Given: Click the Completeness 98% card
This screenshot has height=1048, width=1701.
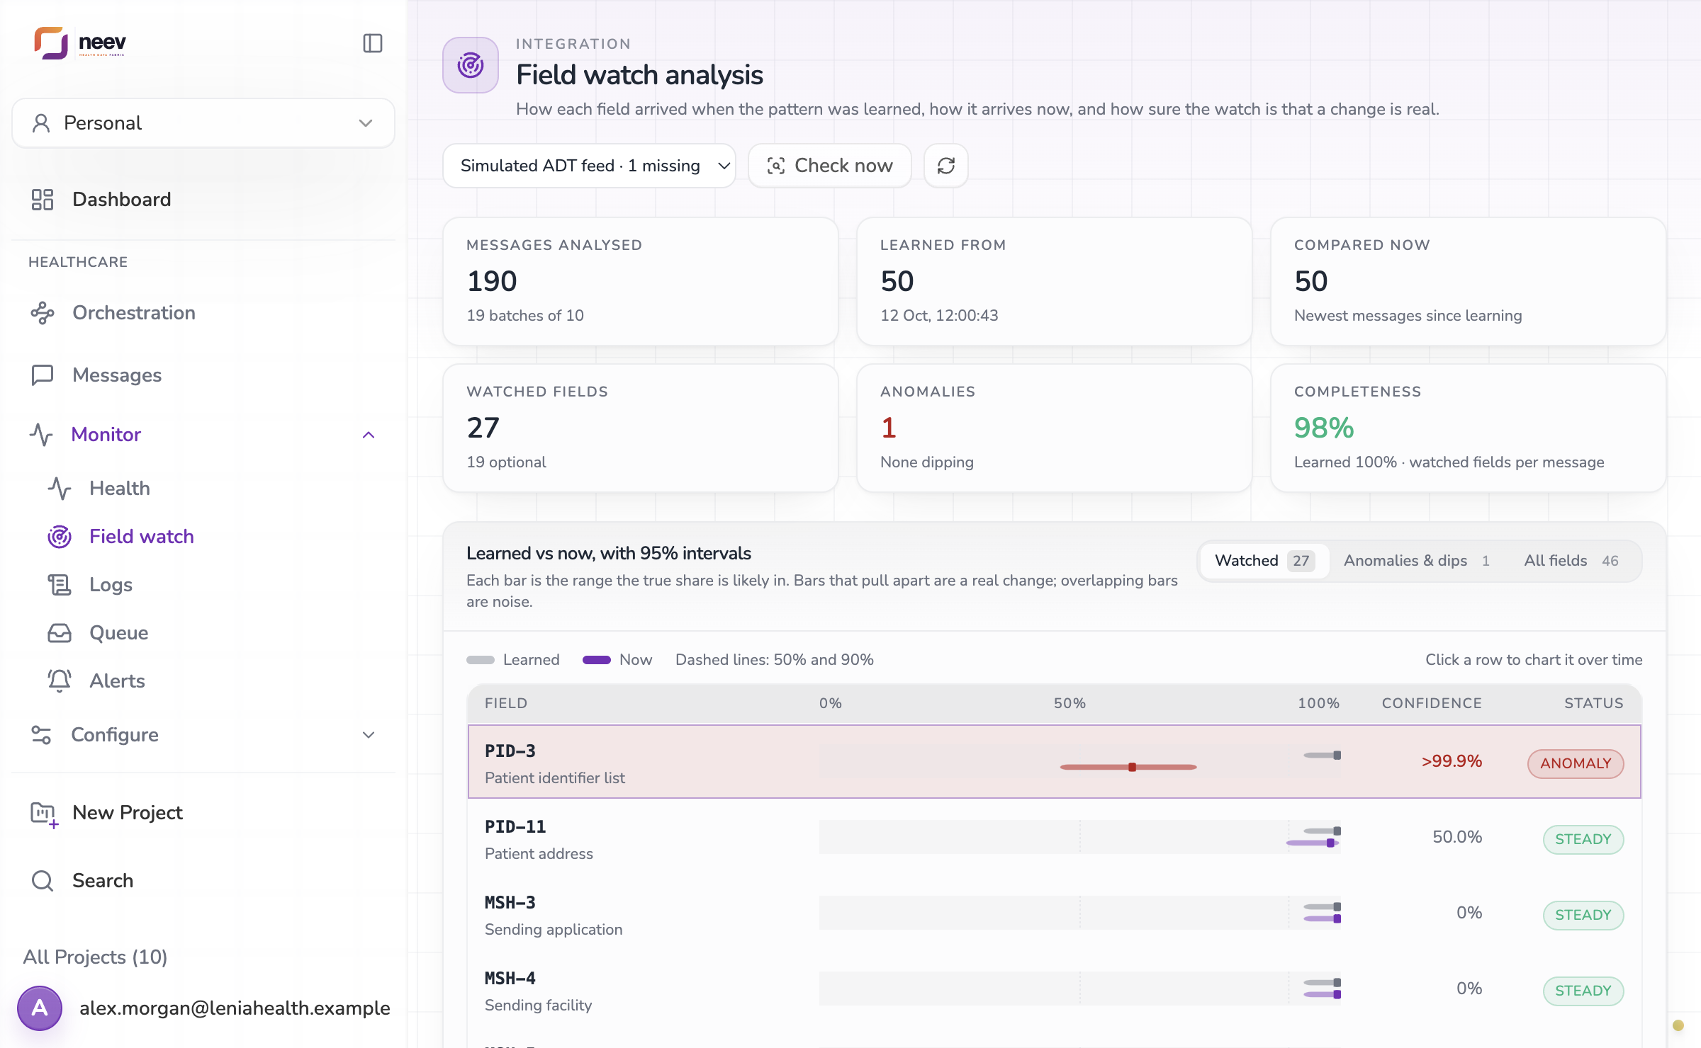Looking at the screenshot, I should 1468,428.
